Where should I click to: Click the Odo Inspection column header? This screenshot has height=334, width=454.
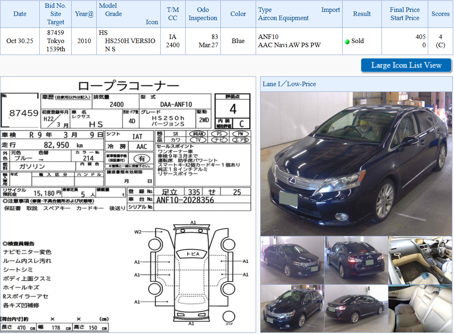(x=203, y=14)
